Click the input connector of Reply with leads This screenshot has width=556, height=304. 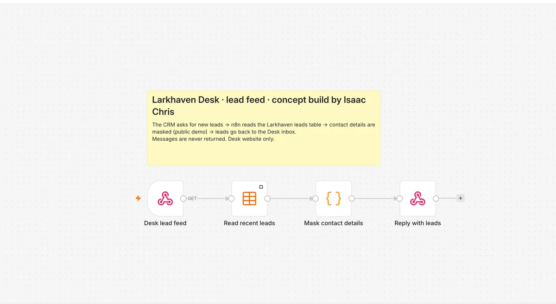[400, 198]
